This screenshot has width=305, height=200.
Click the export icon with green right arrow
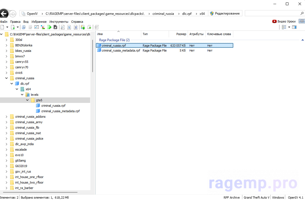(x=89, y=27)
